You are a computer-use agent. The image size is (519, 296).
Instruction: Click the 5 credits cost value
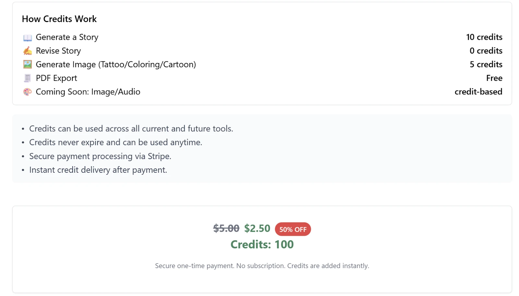point(486,65)
